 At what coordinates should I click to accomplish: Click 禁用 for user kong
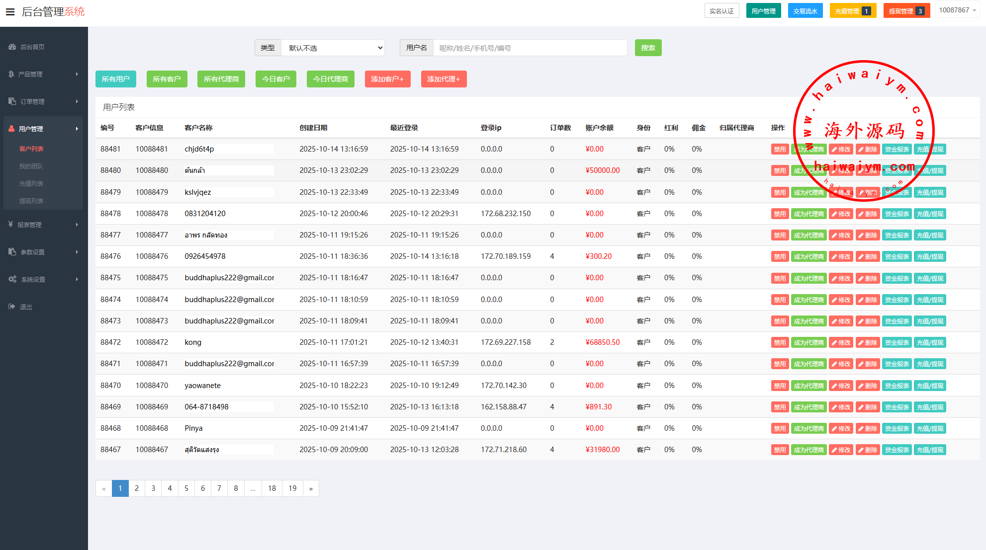pyautogui.click(x=779, y=343)
